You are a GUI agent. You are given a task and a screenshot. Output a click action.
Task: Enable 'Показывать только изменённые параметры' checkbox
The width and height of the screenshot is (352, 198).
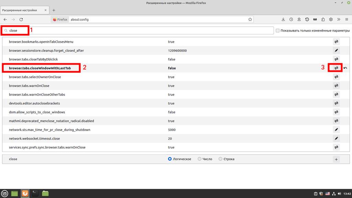click(278, 31)
